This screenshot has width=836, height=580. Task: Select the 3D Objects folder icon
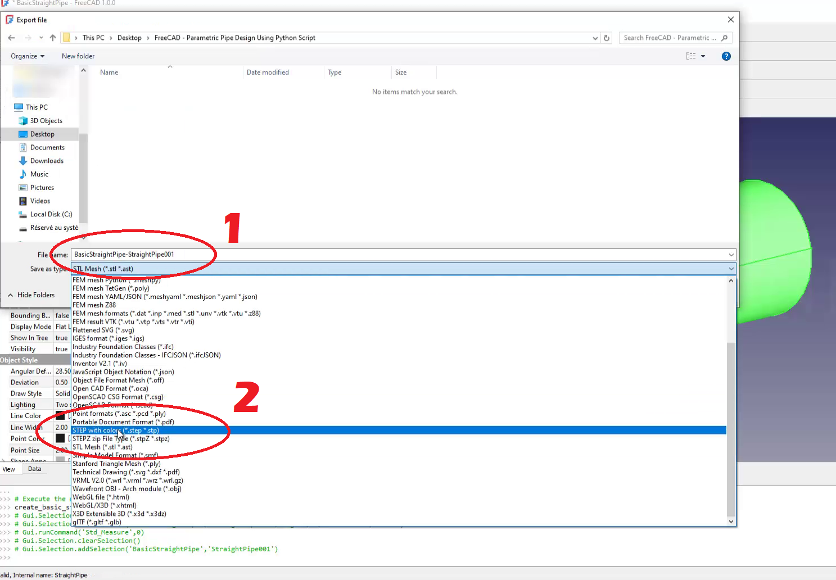coord(23,121)
